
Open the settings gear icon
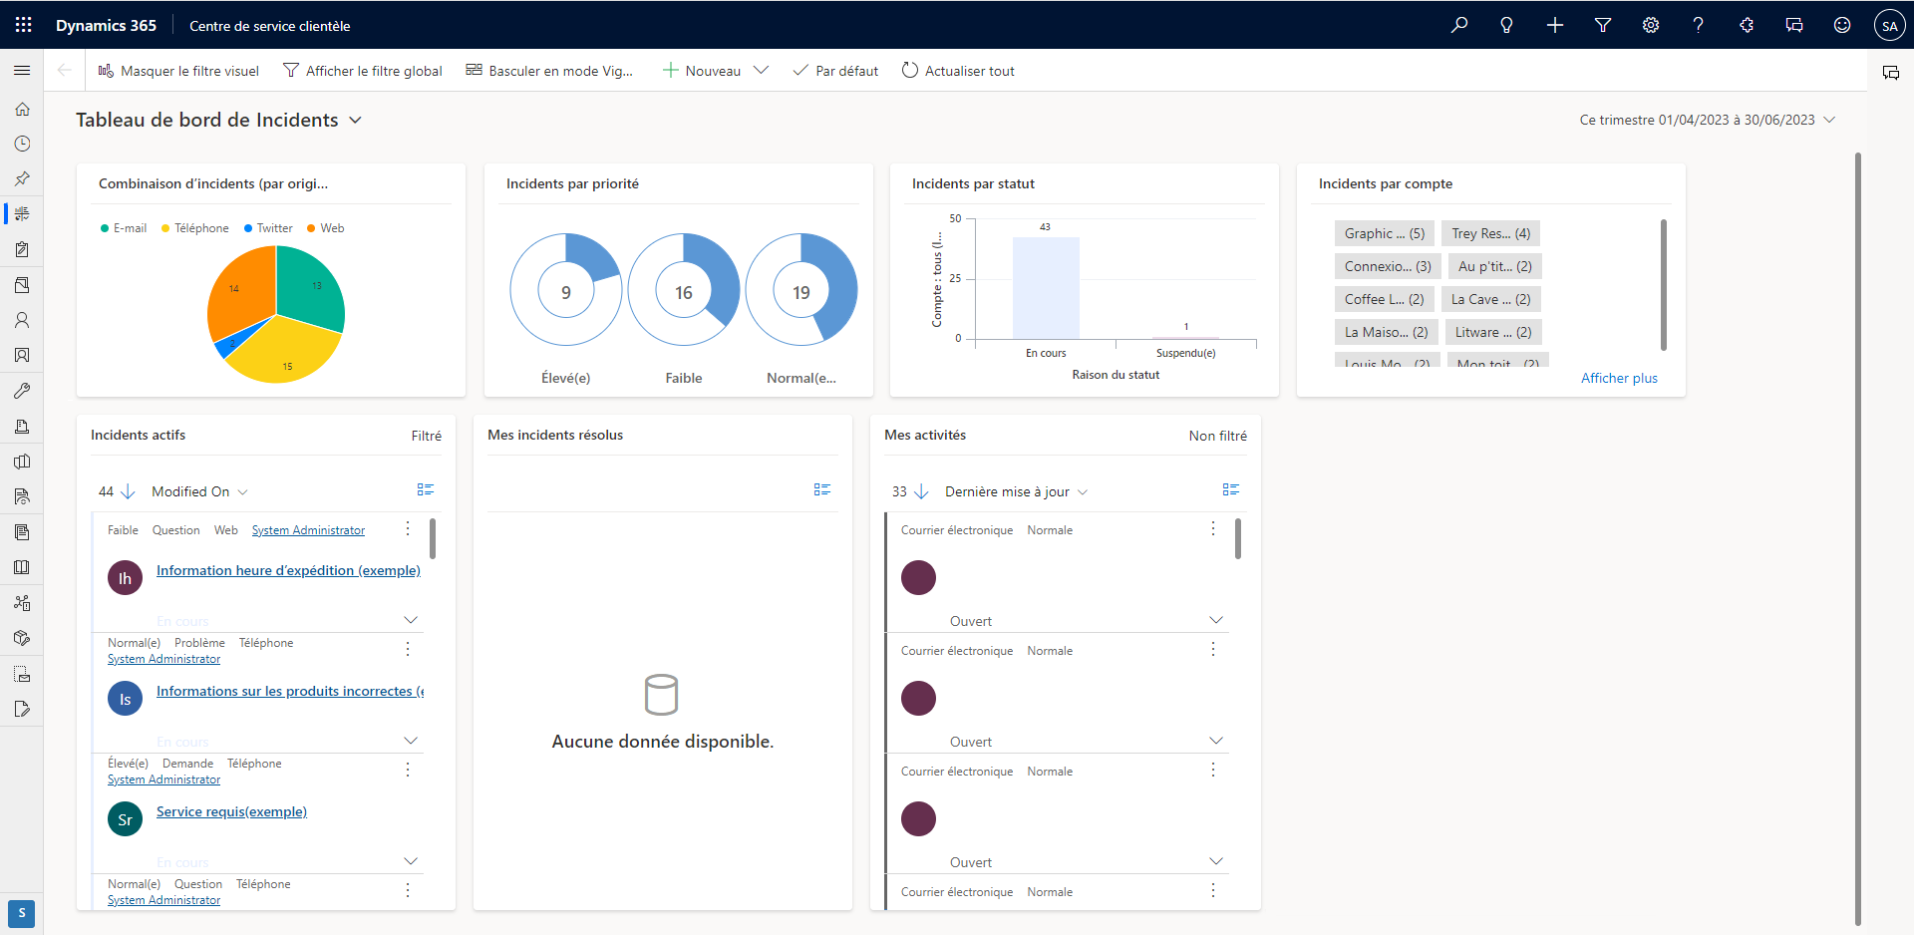click(1650, 25)
